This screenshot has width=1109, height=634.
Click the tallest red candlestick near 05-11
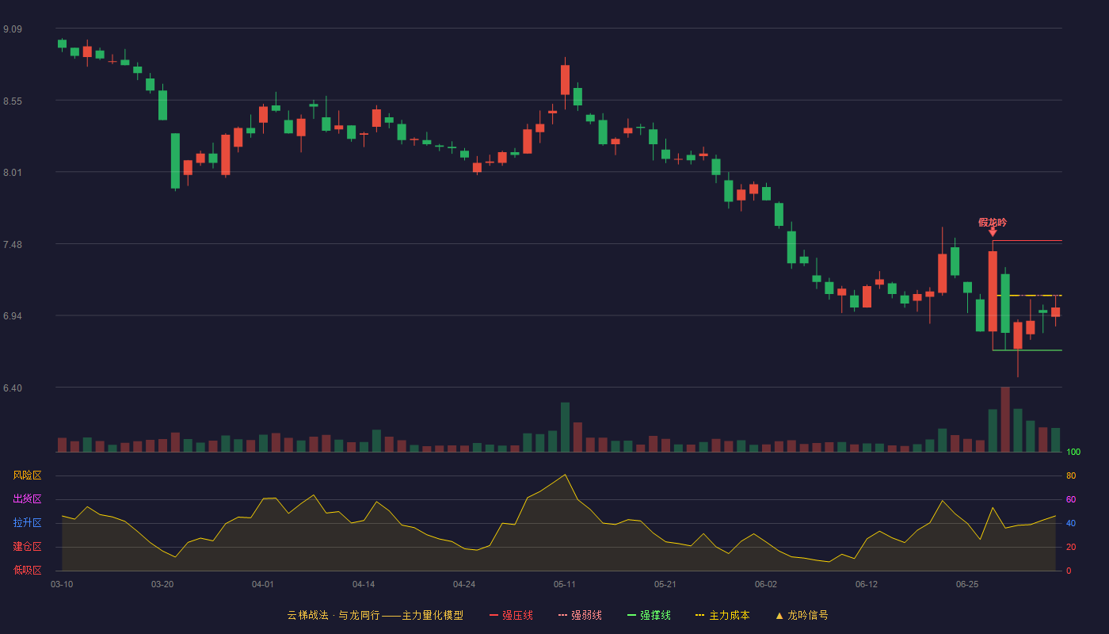click(565, 79)
